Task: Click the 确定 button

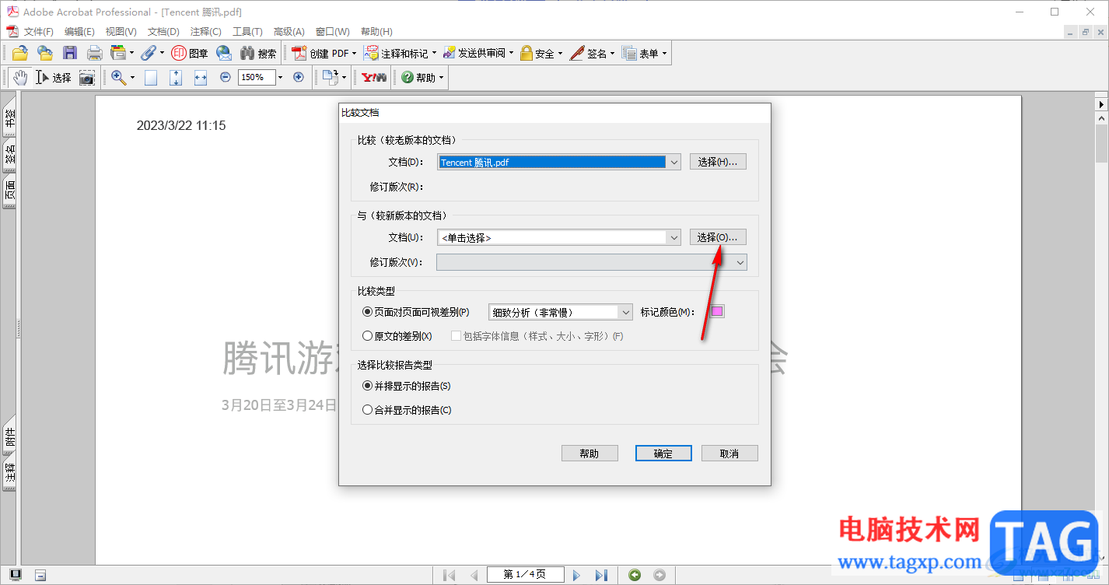Action: (663, 454)
